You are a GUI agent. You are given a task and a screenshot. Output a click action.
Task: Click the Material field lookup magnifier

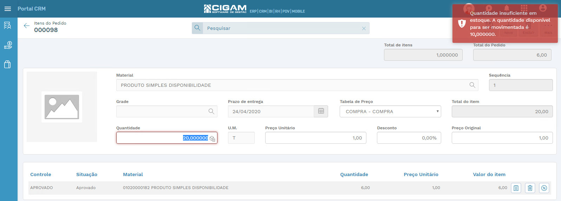[x=472, y=85]
